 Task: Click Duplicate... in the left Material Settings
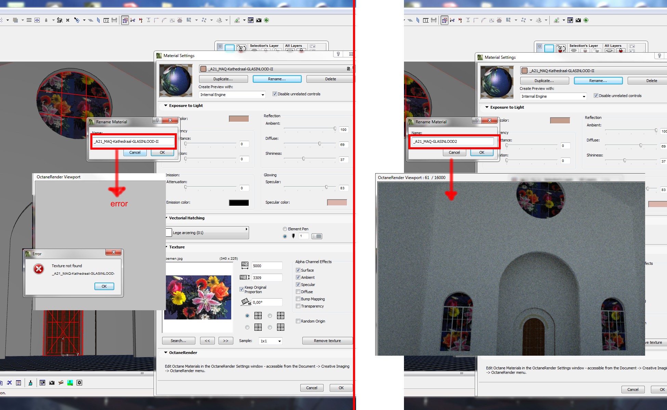click(223, 79)
